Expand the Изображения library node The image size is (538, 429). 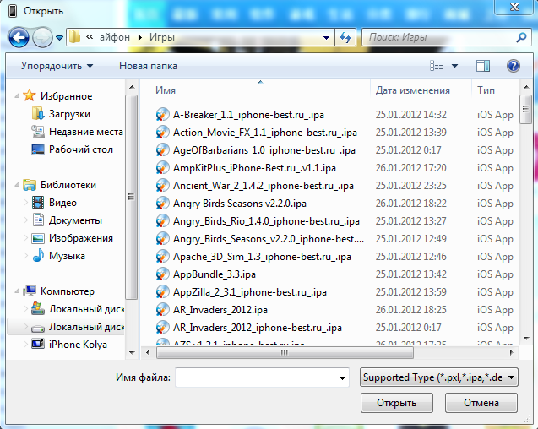pyautogui.click(x=25, y=238)
